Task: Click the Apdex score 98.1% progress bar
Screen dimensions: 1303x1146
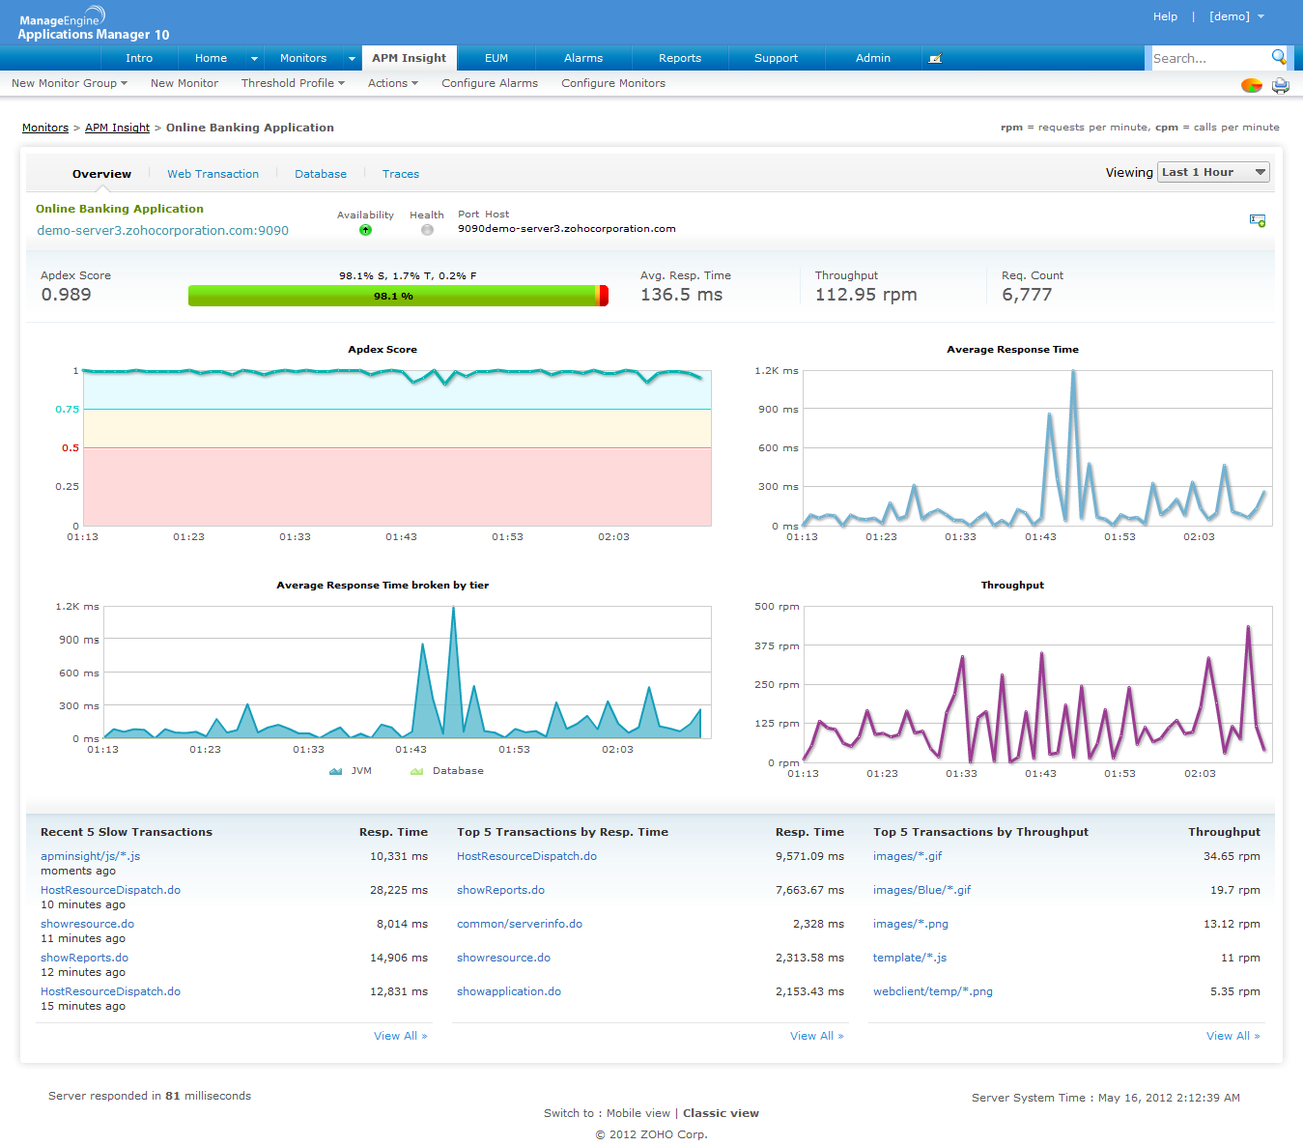Action: coord(397,296)
